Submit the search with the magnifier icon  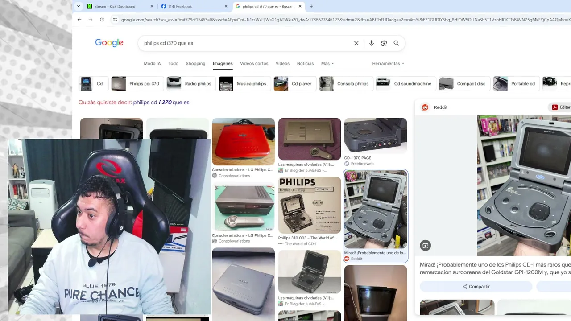396,43
